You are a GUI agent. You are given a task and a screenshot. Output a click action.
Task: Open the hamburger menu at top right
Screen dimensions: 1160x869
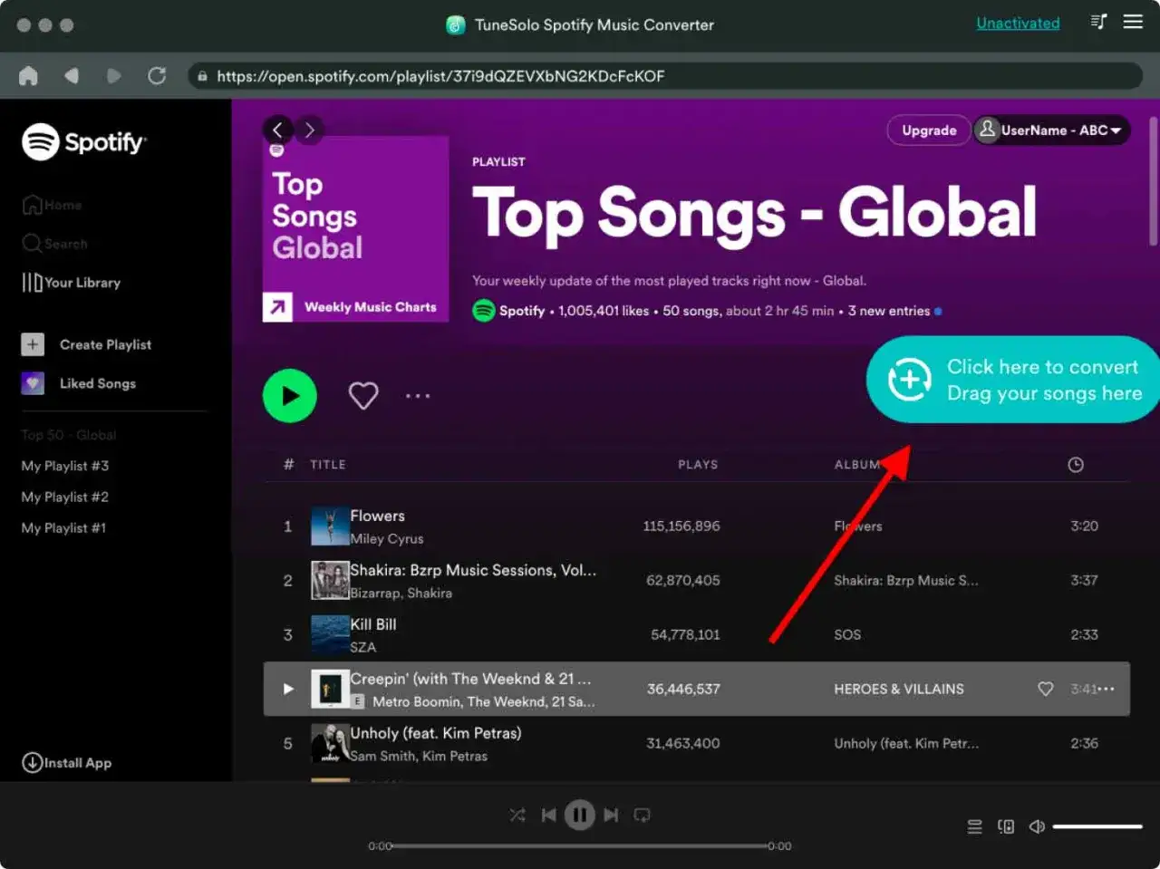tap(1133, 22)
